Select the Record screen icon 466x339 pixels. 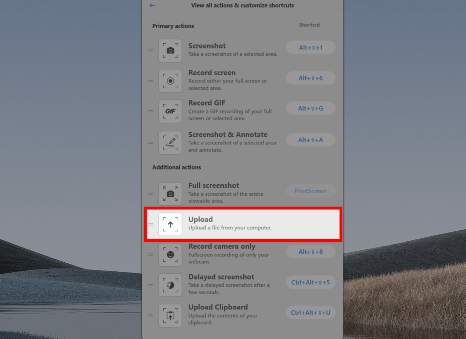170,81
